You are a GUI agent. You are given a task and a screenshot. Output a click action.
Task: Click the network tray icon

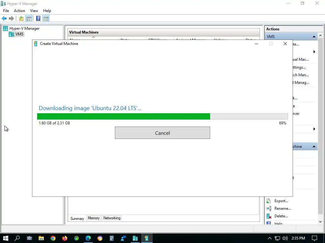pyautogui.click(x=277, y=238)
